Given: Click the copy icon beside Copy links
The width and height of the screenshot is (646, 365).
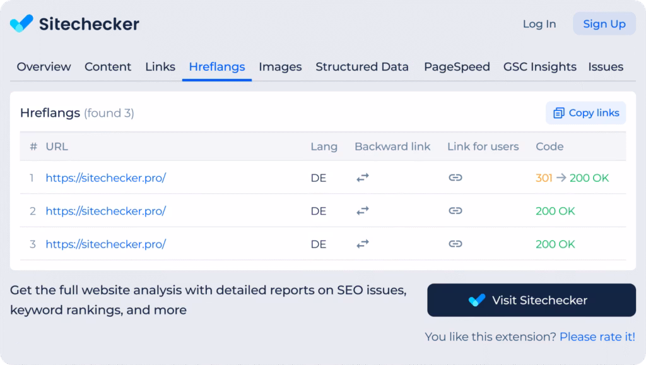Looking at the screenshot, I should [x=558, y=112].
